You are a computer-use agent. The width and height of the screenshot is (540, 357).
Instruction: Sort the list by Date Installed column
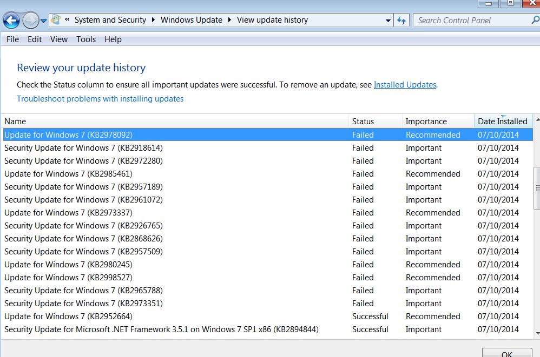[503, 122]
